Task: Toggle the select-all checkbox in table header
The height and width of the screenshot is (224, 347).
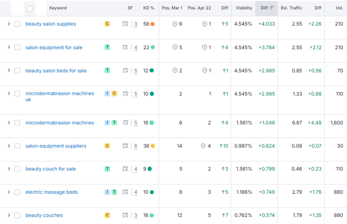Action: click(x=30, y=9)
